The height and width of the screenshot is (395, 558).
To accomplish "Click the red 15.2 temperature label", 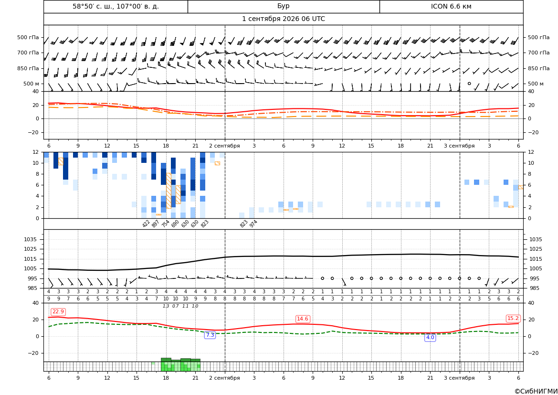I will tap(513, 319).
